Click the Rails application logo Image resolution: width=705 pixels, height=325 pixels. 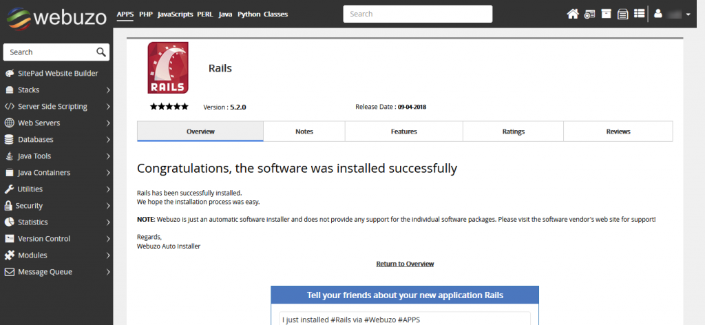click(167, 67)
